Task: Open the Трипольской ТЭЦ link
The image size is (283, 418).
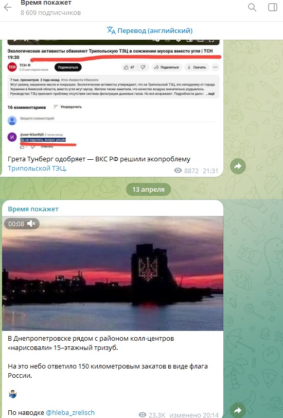Action: coord(37,169)
